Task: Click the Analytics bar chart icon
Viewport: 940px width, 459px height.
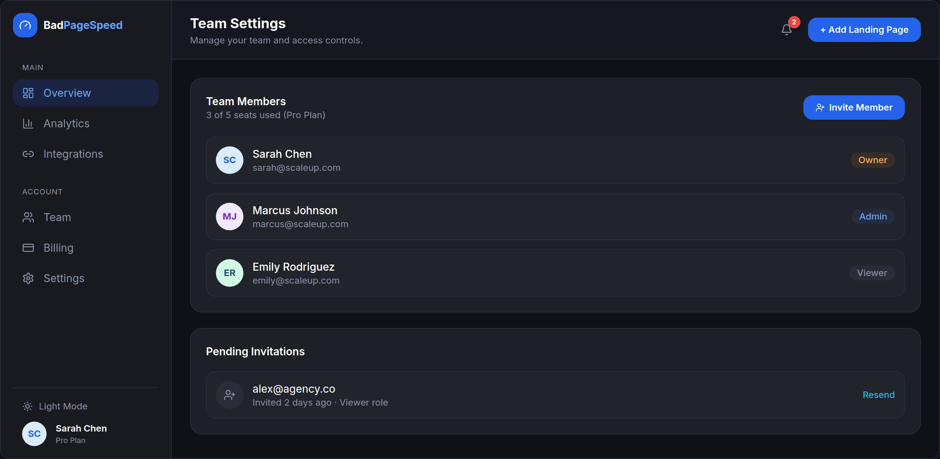Action: (28, 124)
